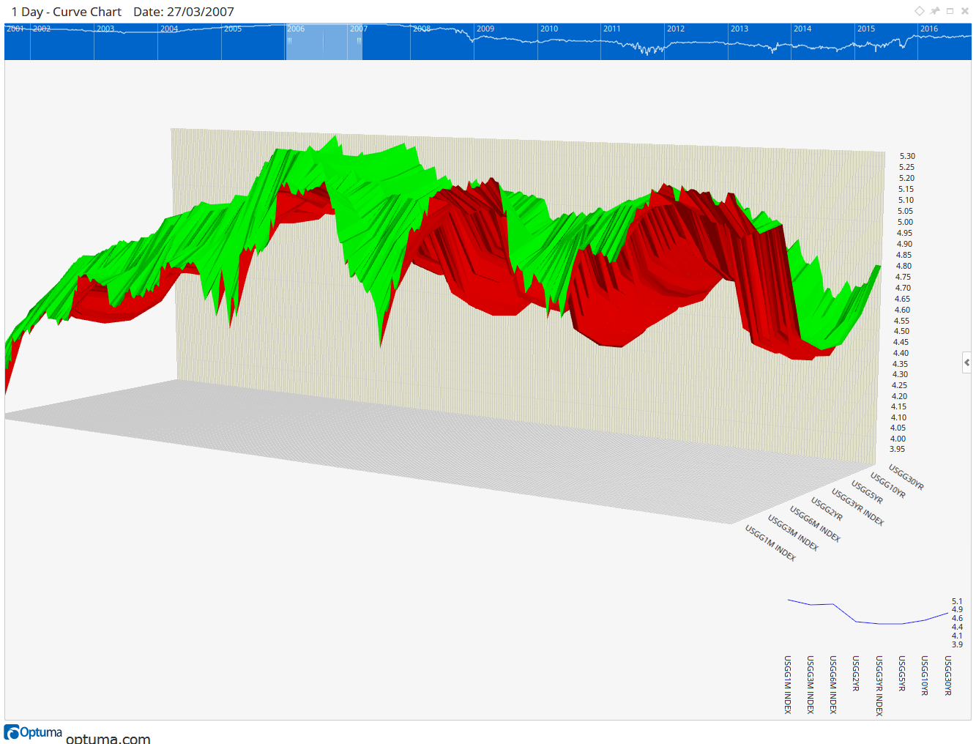
Task: Click the right handle of timeline selection
Action: 359,41
